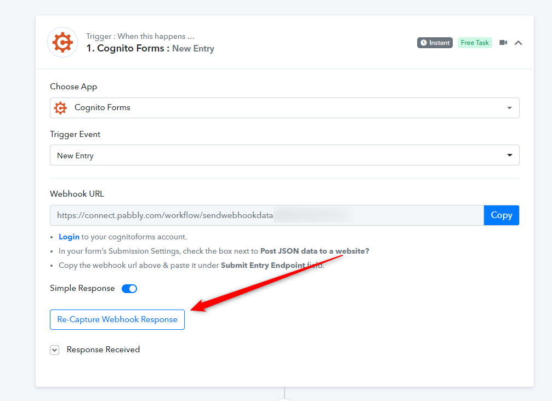Open the Trigger Event dropdown arrow
Viewport: 552px width, 401px height.
pyautogui.click(x=509, y=156)
